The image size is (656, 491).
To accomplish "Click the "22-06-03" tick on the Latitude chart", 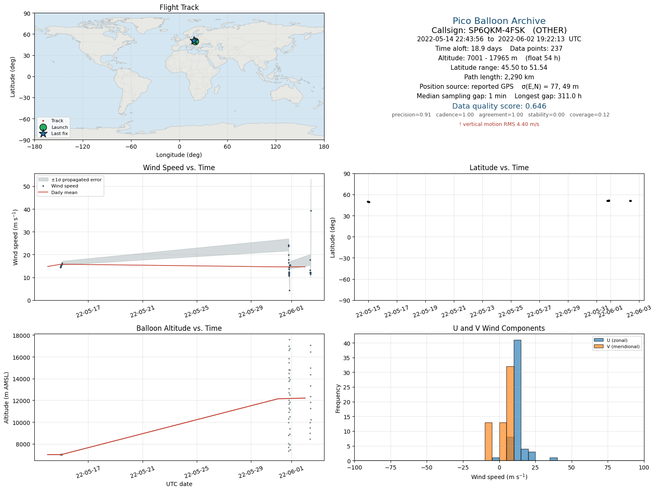I will pyautogui.click(x=638, y=312).
